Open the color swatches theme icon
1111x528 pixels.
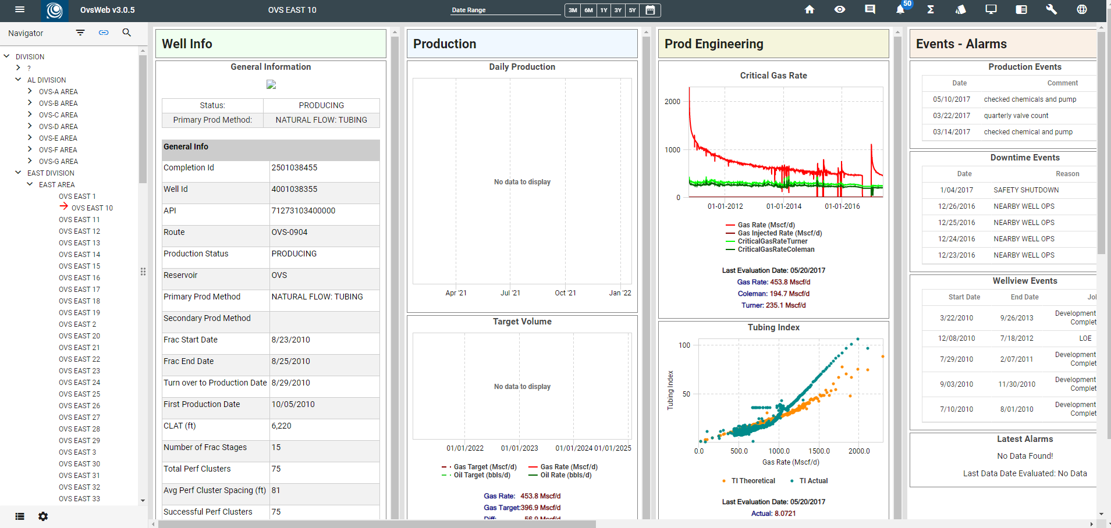961,9
